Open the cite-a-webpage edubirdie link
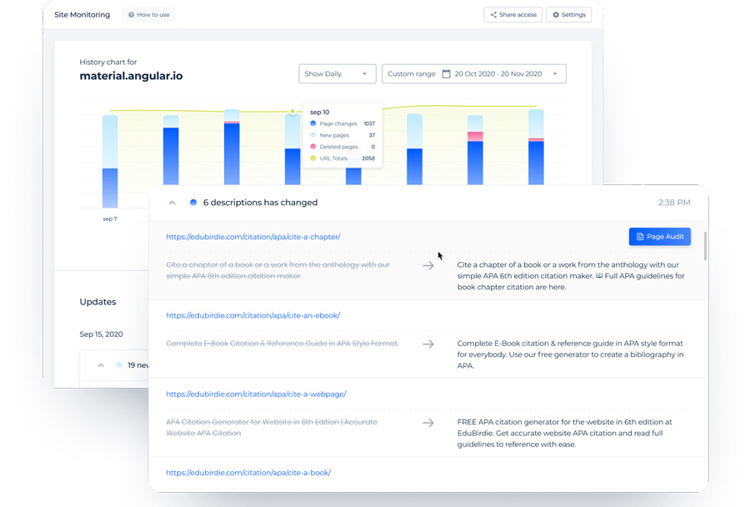The height and width of the screenshot is (507, 750). pos(256,394)
